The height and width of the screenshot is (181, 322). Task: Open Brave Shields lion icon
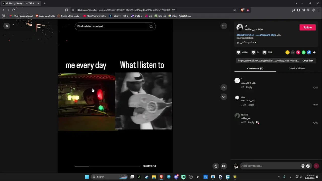242,10
